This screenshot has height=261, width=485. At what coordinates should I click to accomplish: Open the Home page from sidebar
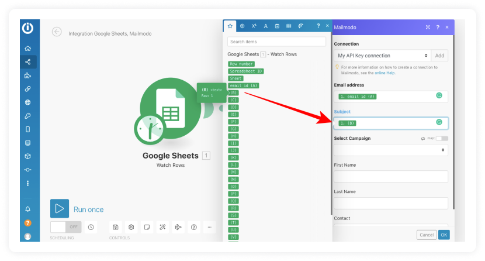(28, 49)
